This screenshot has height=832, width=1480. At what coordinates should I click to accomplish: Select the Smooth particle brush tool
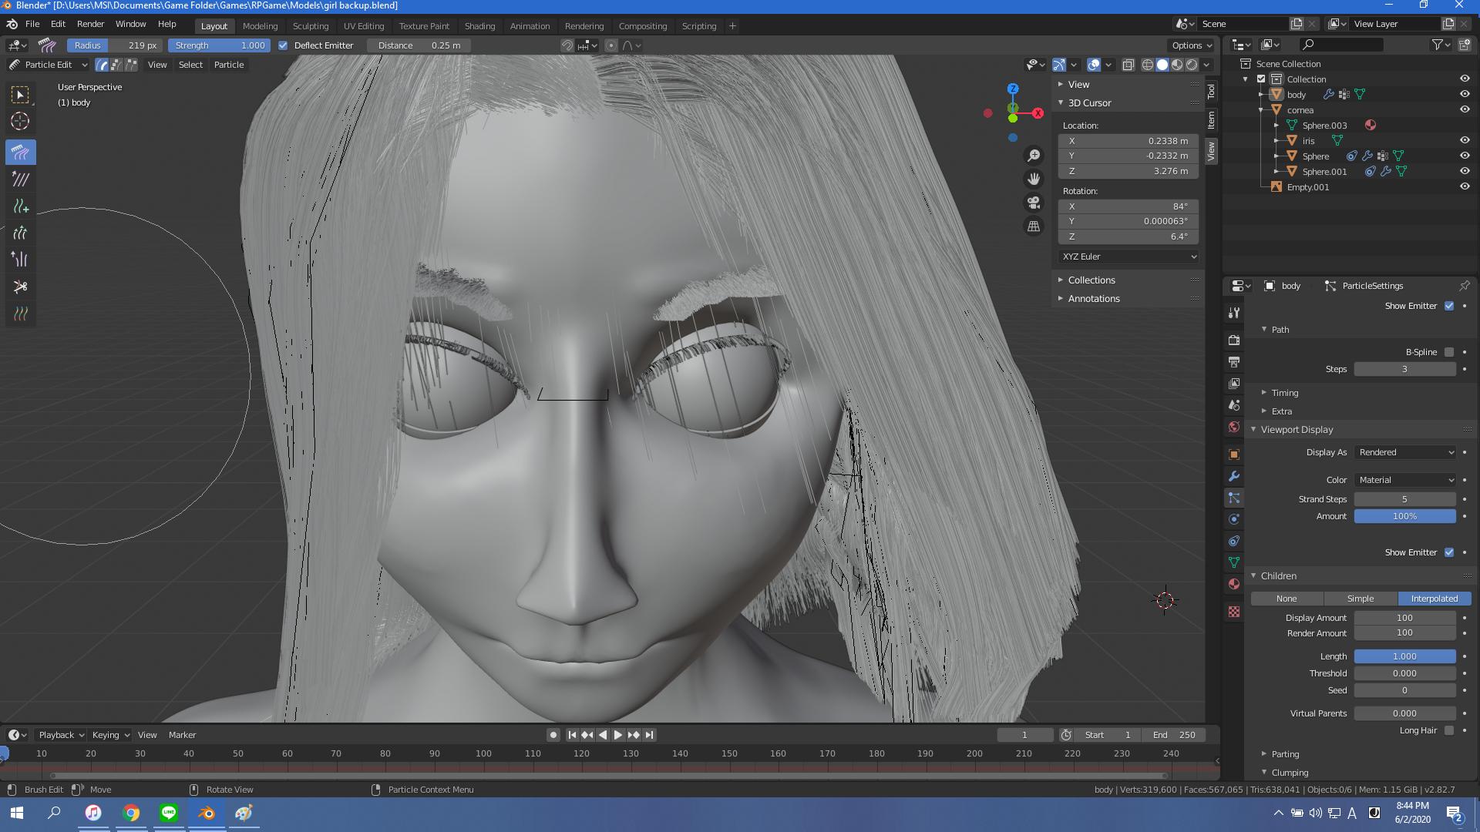tap(21, 179)
